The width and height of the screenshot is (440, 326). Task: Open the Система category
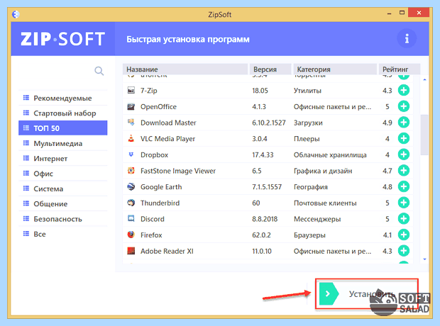pyautogui.click(x=63, y=189)
